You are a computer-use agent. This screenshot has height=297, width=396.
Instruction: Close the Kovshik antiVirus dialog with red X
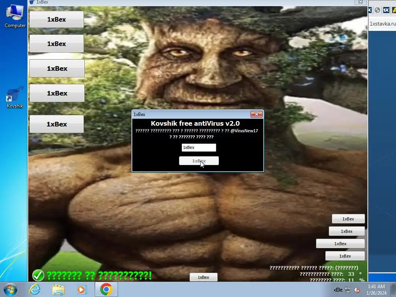pyautogui.click(x=256, y=114)
